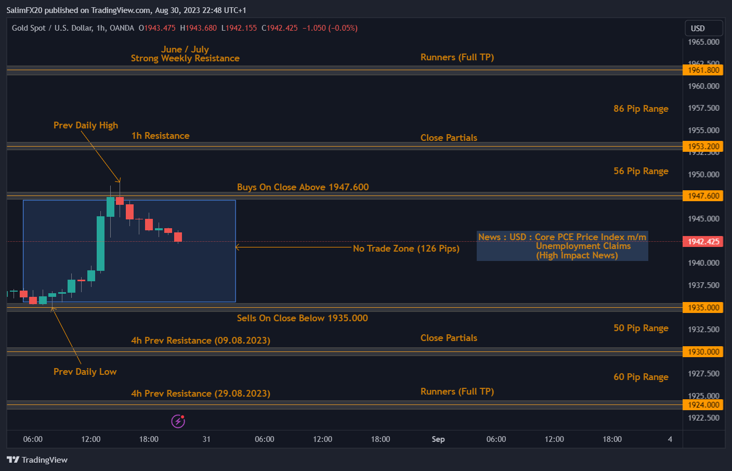Open symbol search via Gold Spot / U.S. Dollar title
Viewport: 732px width, 471px height.
52,28
